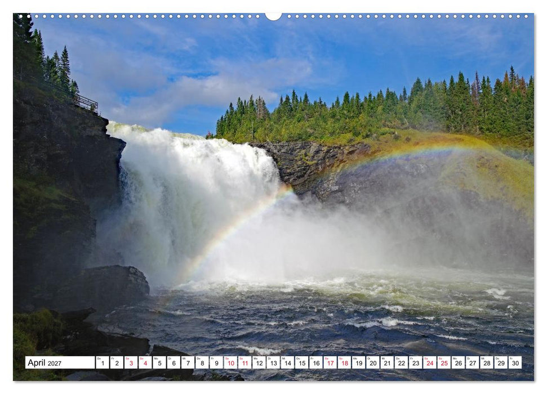Click the "April 2027" month label
Viewport: 547px width, 394px height.
45,363
